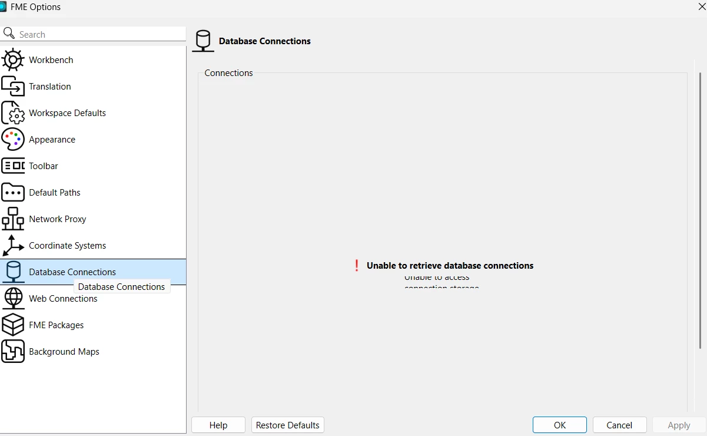Viewport: 707px width, 436px height.
Task: Select the Web Connections label
Action: 63,299
